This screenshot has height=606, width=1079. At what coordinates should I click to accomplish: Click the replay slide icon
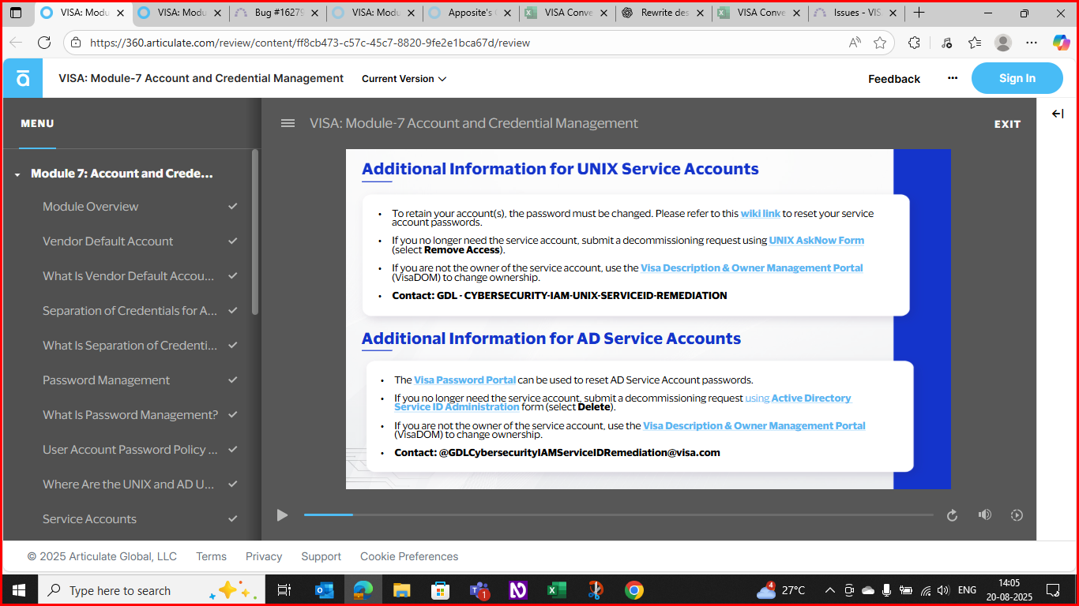tap(952, 515)
